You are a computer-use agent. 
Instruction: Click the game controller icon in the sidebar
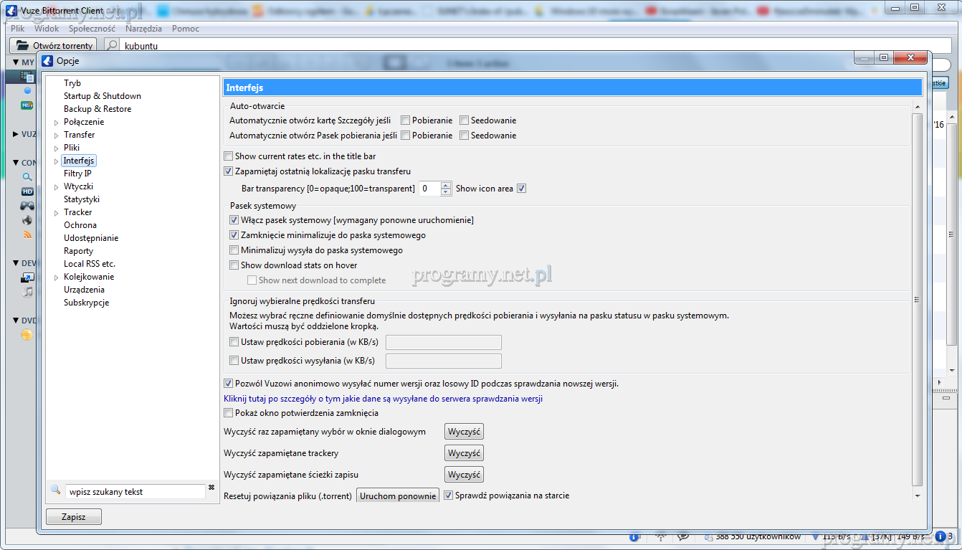click(x=27, y=206)
